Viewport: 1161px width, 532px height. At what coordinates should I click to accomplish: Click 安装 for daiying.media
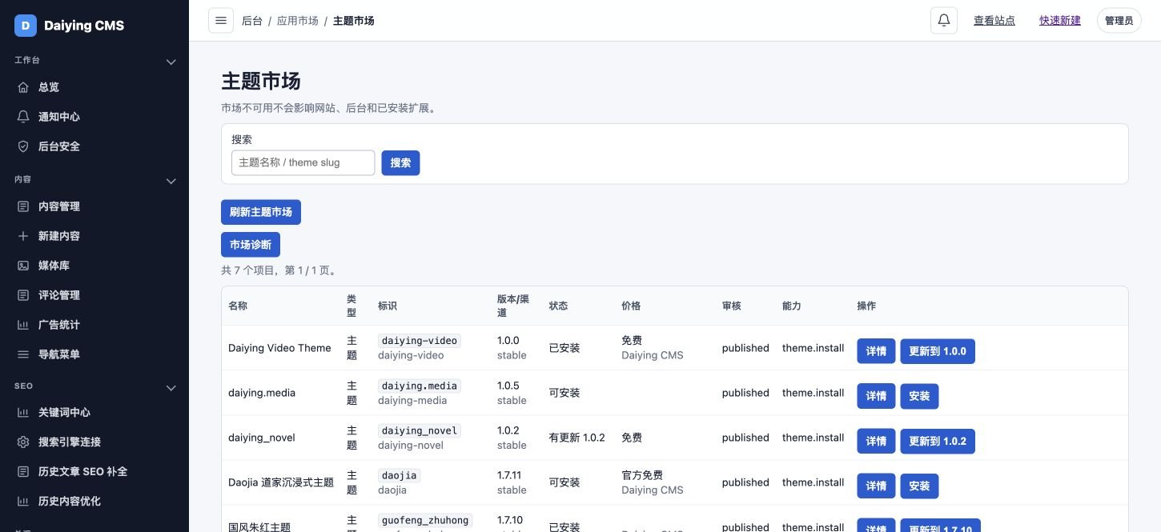(919, 396)
